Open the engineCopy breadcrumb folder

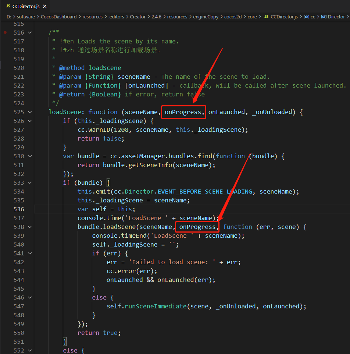[x=206, y=17]
